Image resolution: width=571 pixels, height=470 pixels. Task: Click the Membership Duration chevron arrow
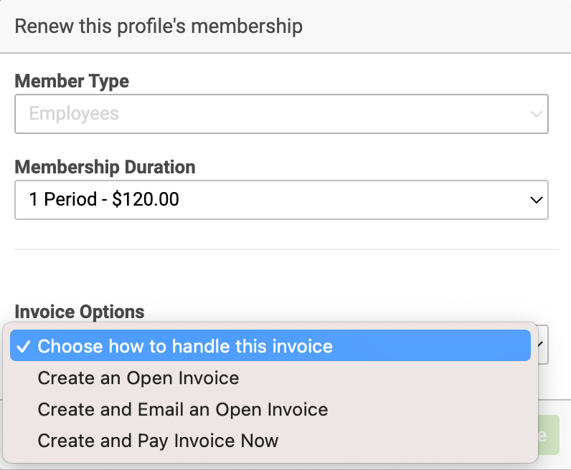[536, 200]
